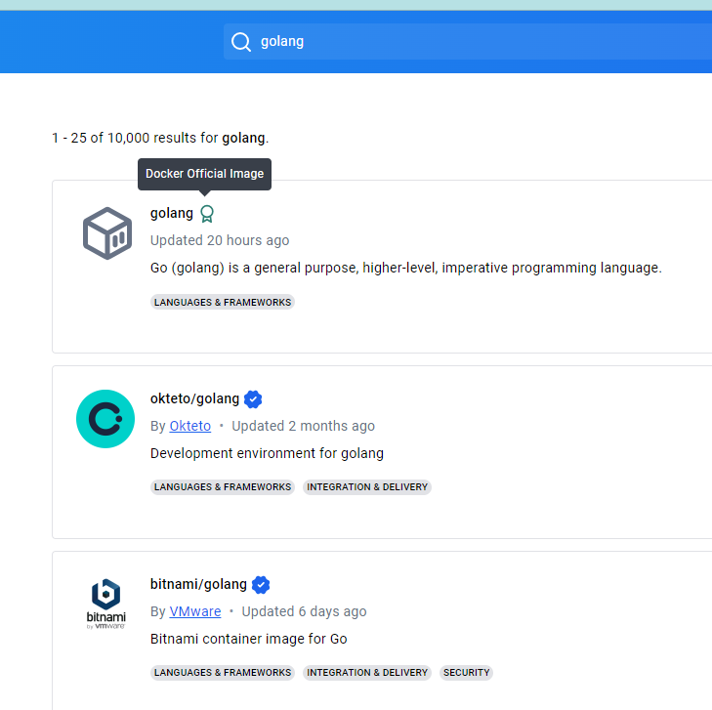Select okteto's INTEGRATION & DELIVERY tag

point(367,487)
